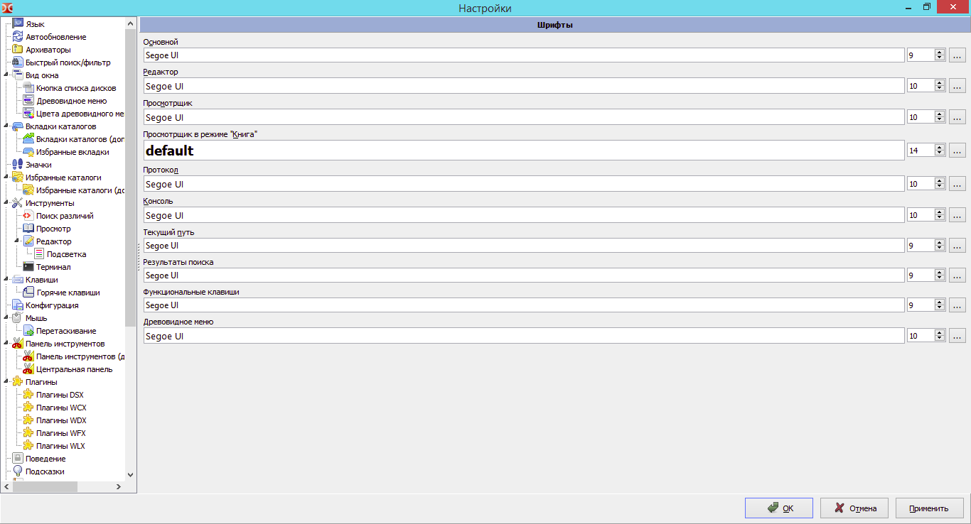
Task: Click the Отмена button
Action: click(854, 508)
